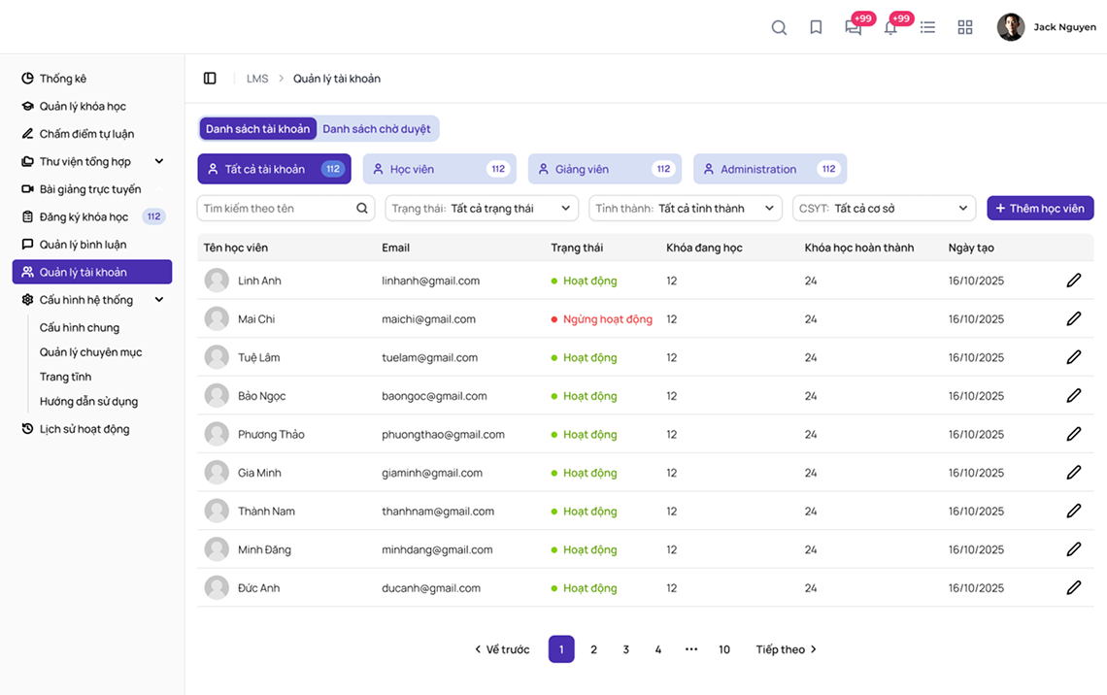Open the notification bell icon
The image size is (1107, 695).
890,27
